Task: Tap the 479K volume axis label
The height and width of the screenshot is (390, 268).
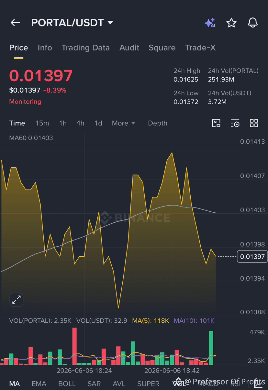Action: pyautogui.click(x=257, y=332)
